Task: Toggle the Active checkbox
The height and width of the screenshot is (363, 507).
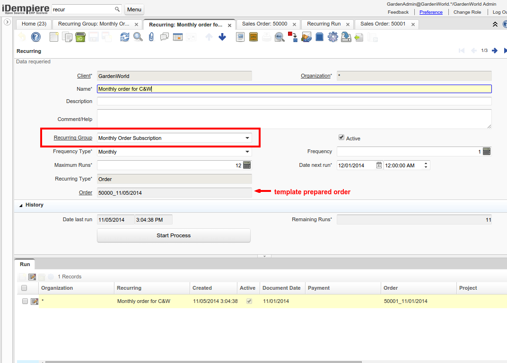Action: click(341, 138)
